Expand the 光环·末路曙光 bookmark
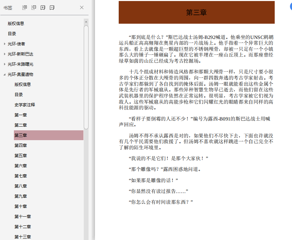This screenshot has height=240, width=292. [x=5, y=64]
